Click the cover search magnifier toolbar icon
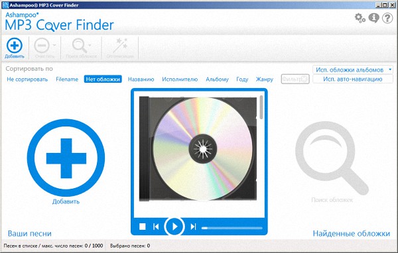The height and width of the screenshot is (253, 398). [80, 46]
